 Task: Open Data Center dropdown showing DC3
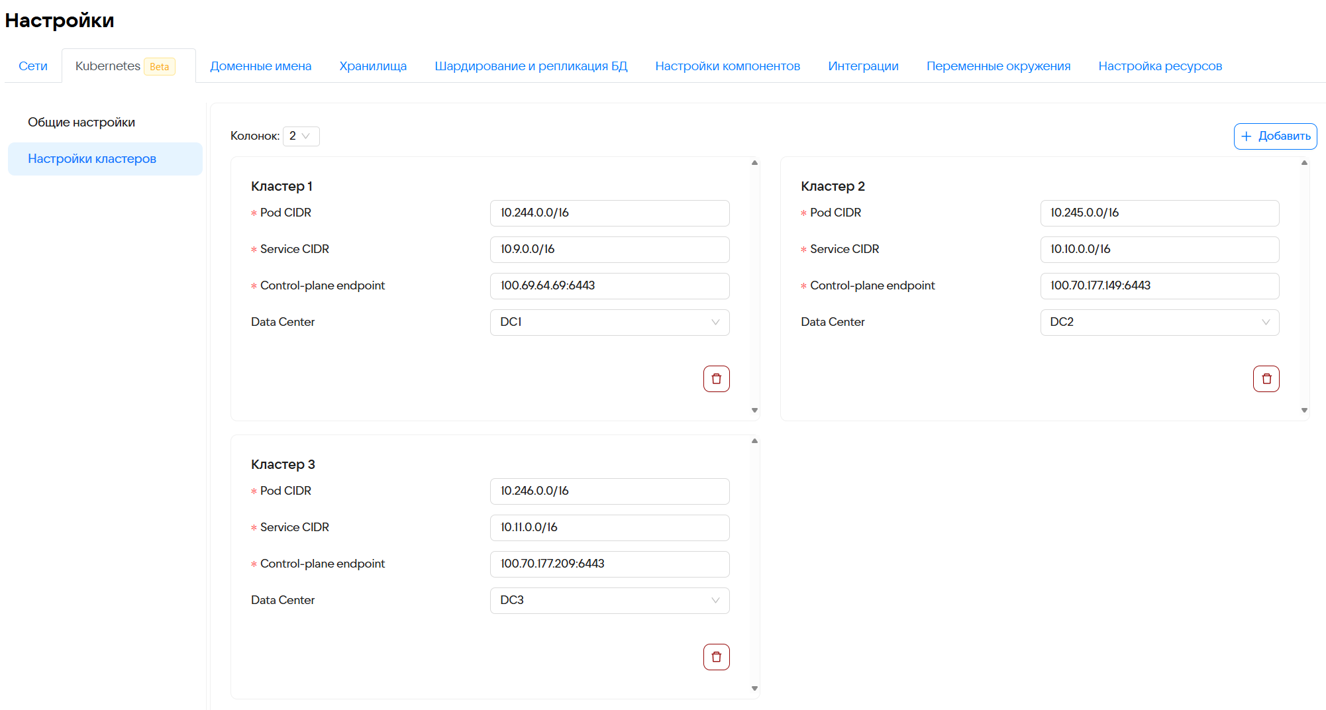[609, 601]
